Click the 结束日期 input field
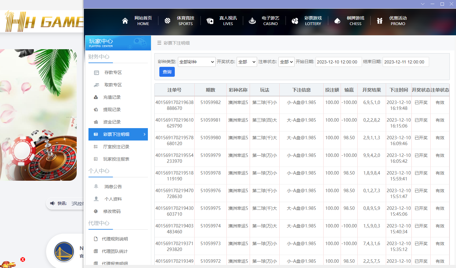The image size is (456, 268). pyautogui.click(x=406, y=62)
